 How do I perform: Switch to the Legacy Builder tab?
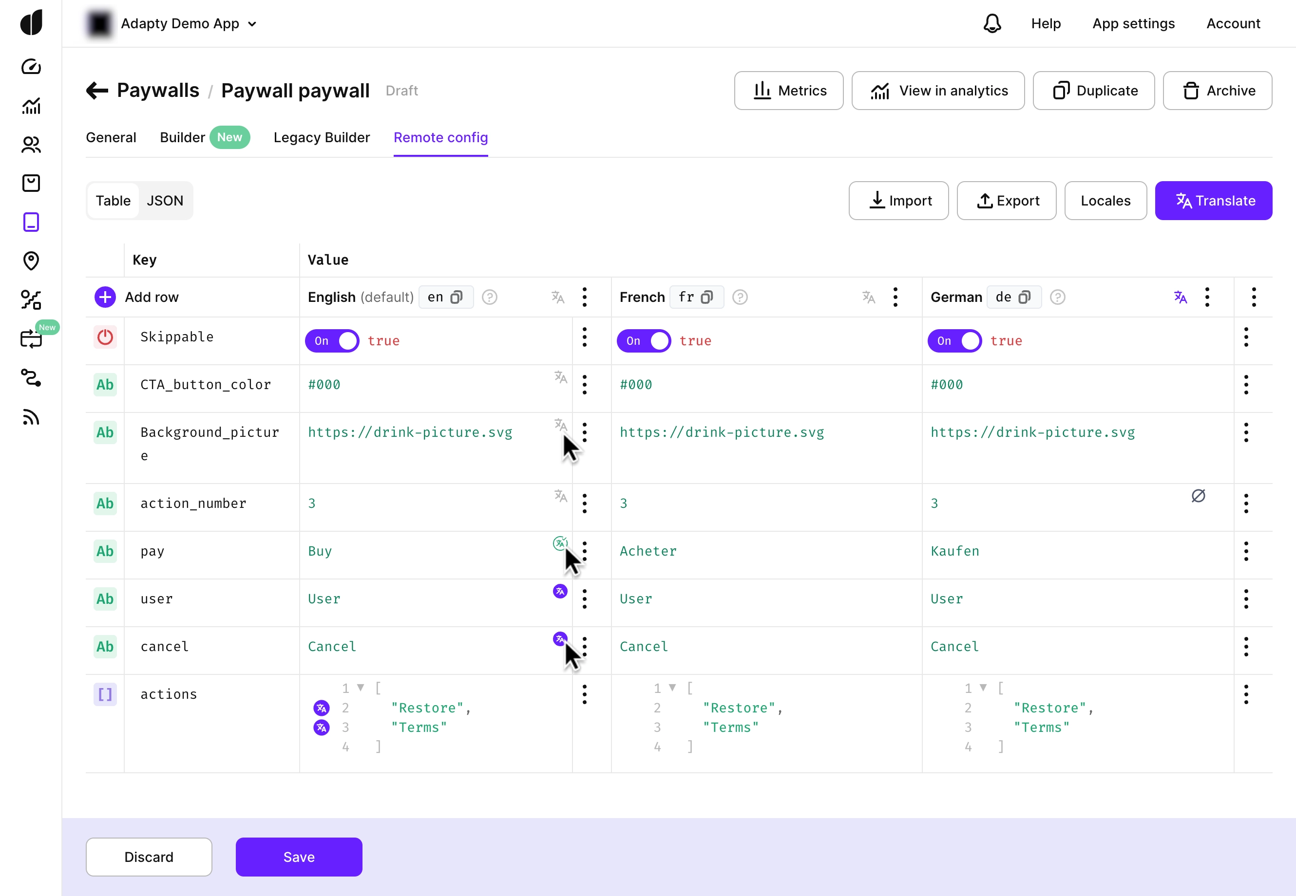pyautogui.click(x=322, y=137)
